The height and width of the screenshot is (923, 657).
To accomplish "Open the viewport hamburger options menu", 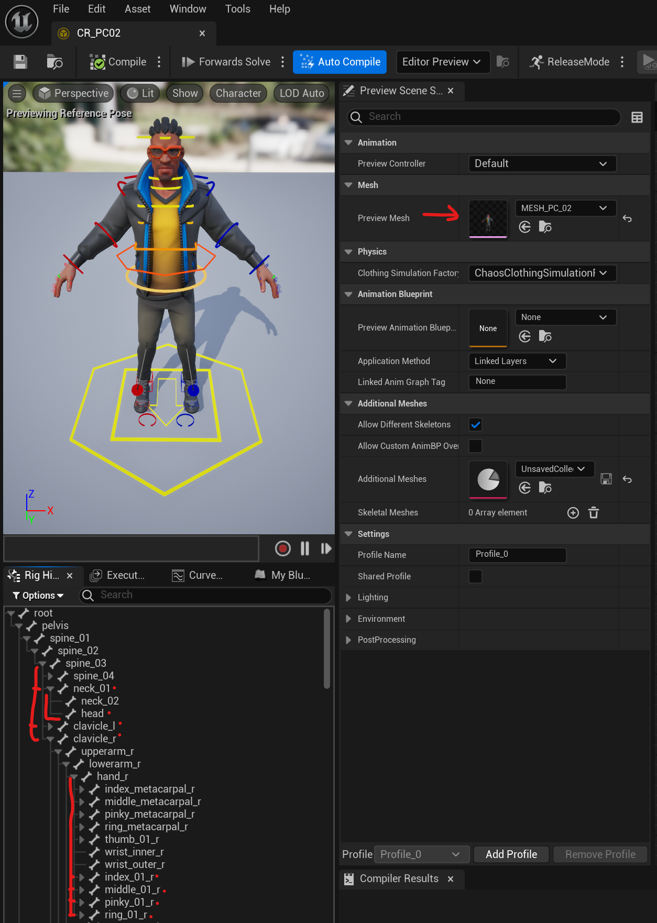I will pos(17,93).
